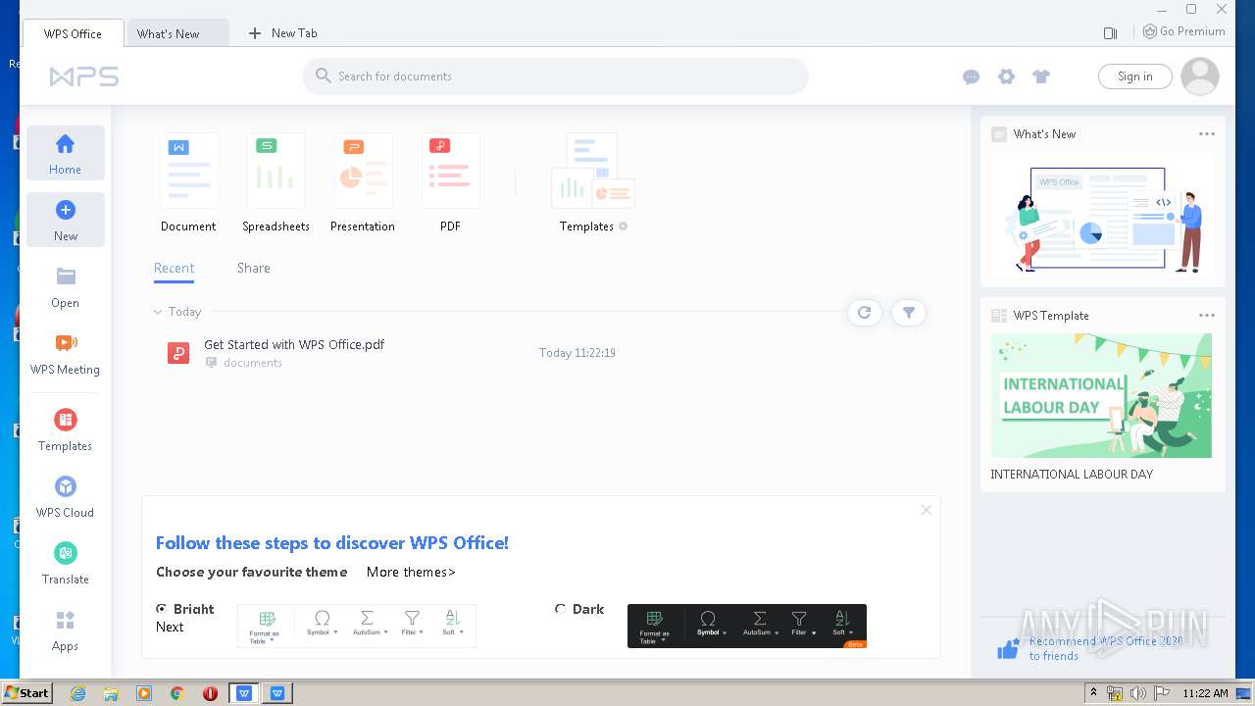Filter the recent documents list
Screen dimensions: 1255x706
click(x=909, y=313)
